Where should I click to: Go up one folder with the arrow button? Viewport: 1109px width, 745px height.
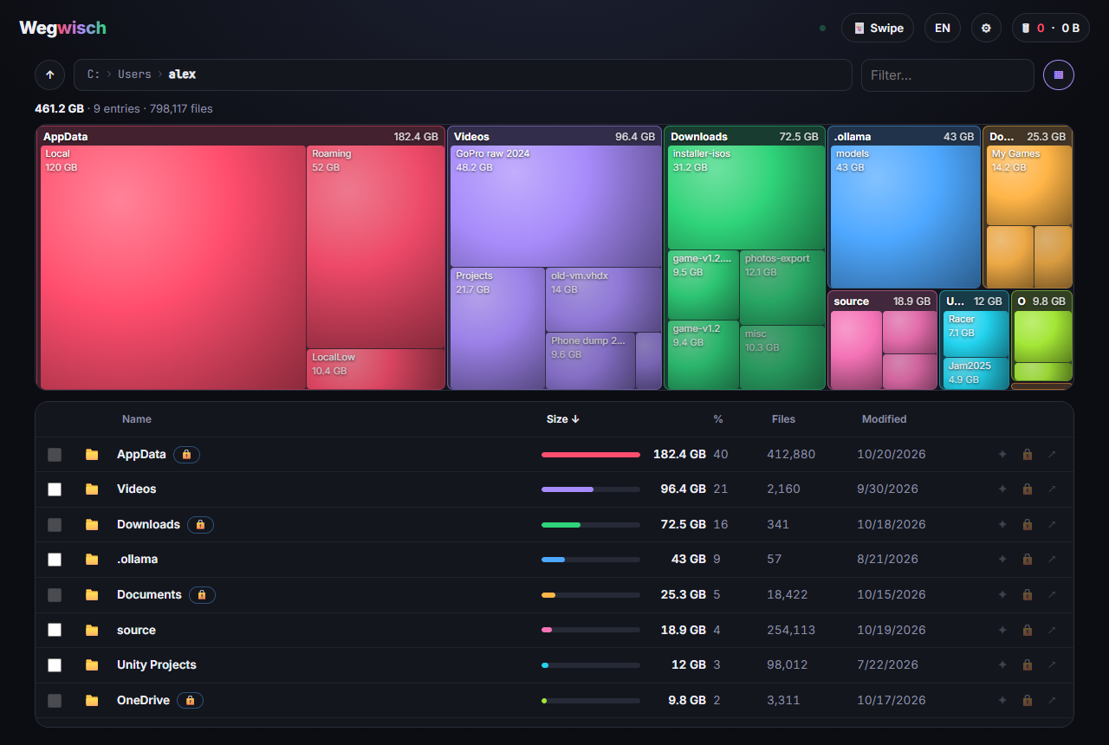50,74
